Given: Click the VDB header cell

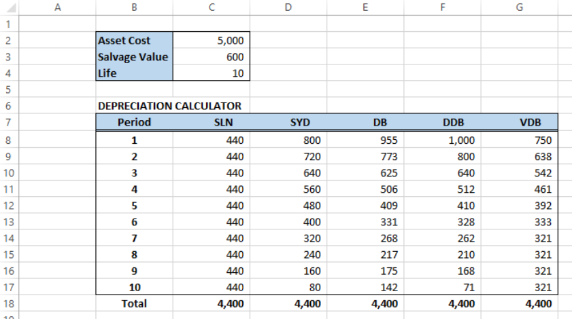Looking at the screenshot, I should pyautogui.click(x=520, y=122).
